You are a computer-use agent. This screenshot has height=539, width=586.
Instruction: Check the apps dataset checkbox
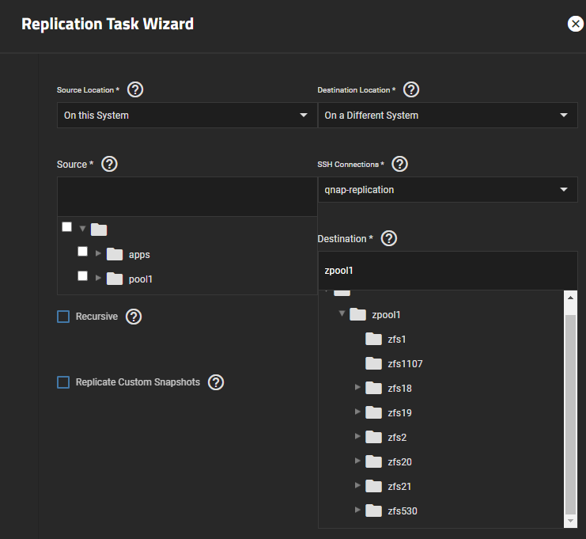(x=82, y=252)
